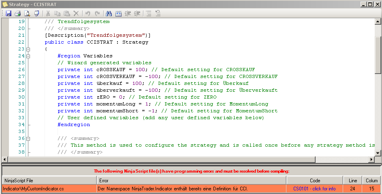Click line number 19 in the gutter
This screenshot has width=382, height=194.
click(21, 21)
